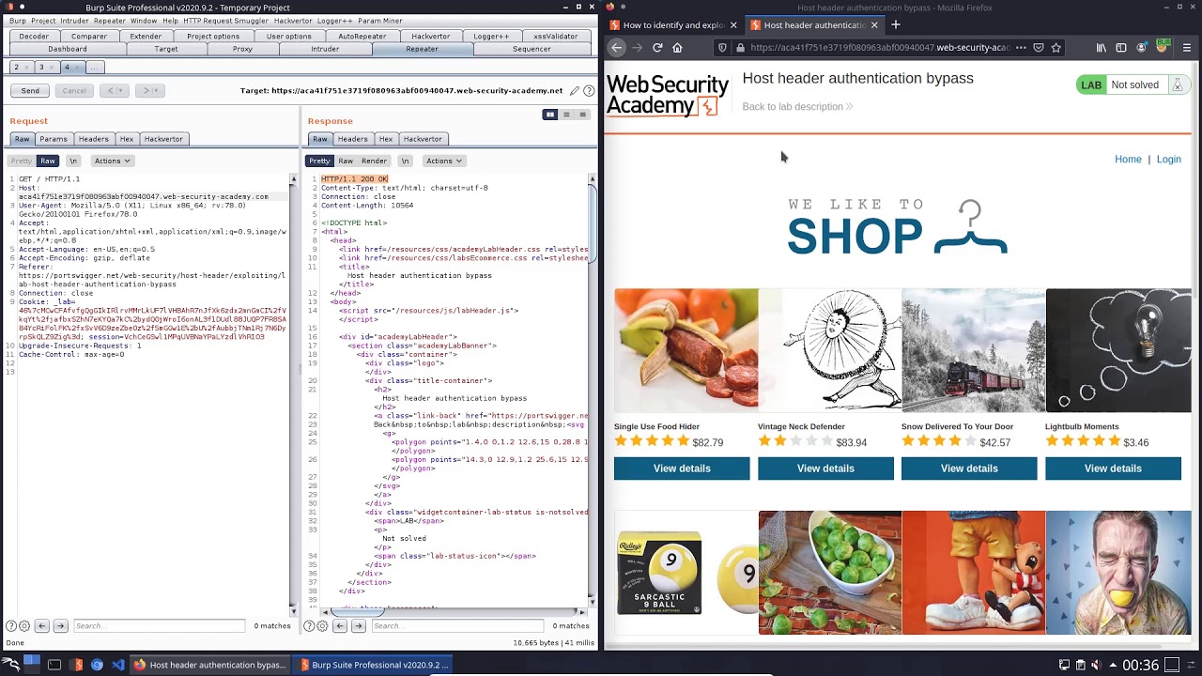Open Login link on shop page
Viewport: 1202px width, 676px height.
point(1169,160)
